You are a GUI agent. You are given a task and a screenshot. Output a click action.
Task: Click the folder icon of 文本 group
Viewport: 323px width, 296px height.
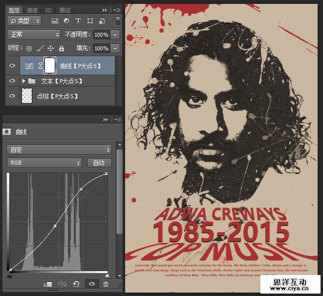(31, 81)
